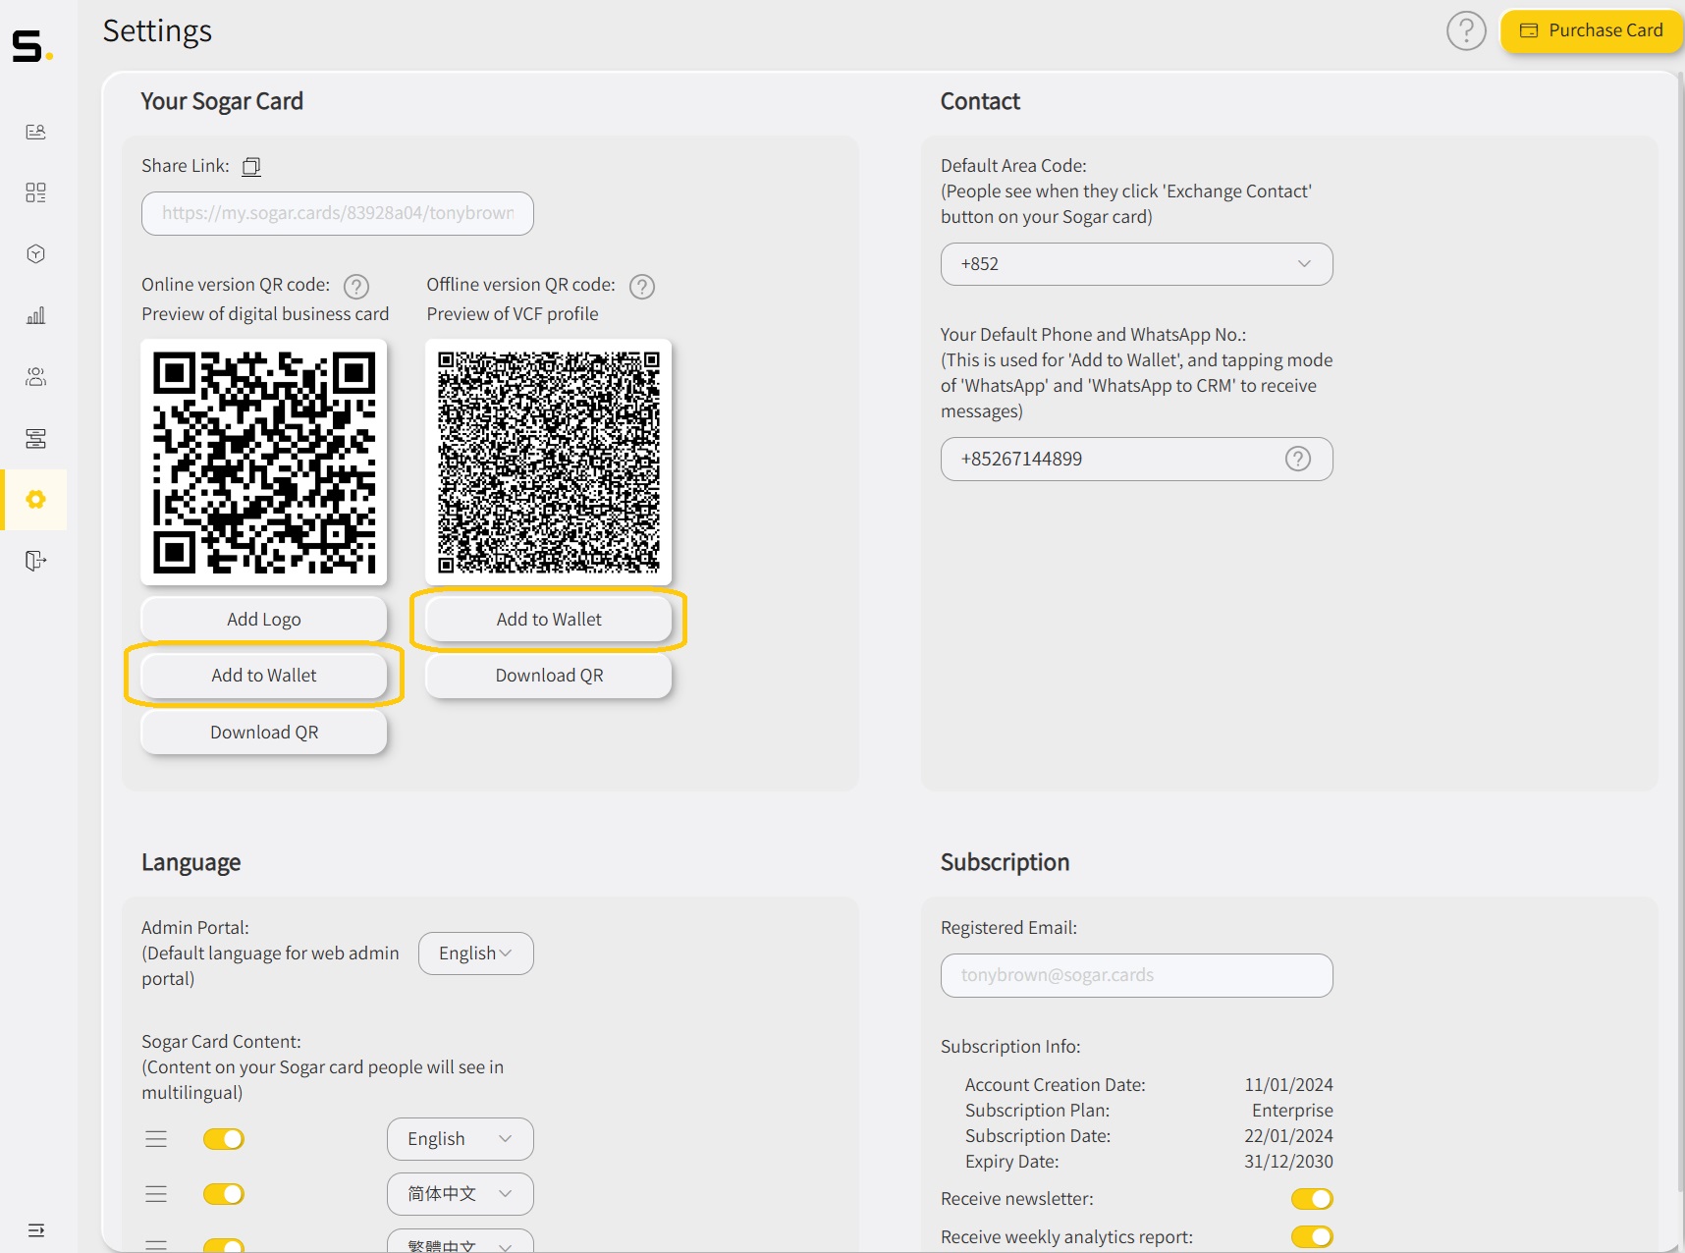Click the online version QR code image
1685x1253 pixels.
pos(264,462)
